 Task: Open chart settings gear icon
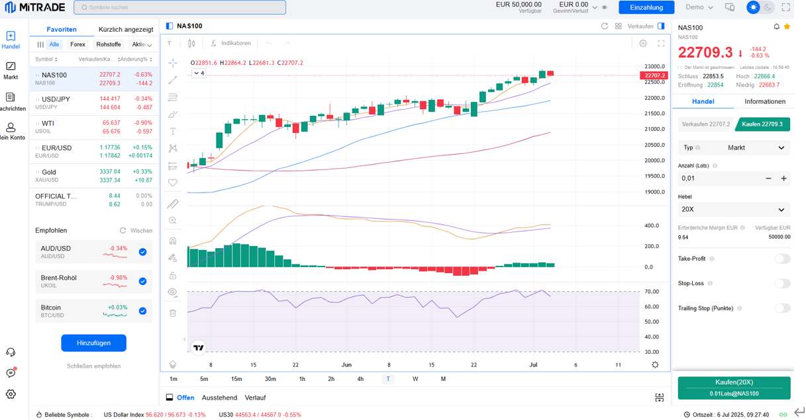pyautogui.click(x=643, y=43)
